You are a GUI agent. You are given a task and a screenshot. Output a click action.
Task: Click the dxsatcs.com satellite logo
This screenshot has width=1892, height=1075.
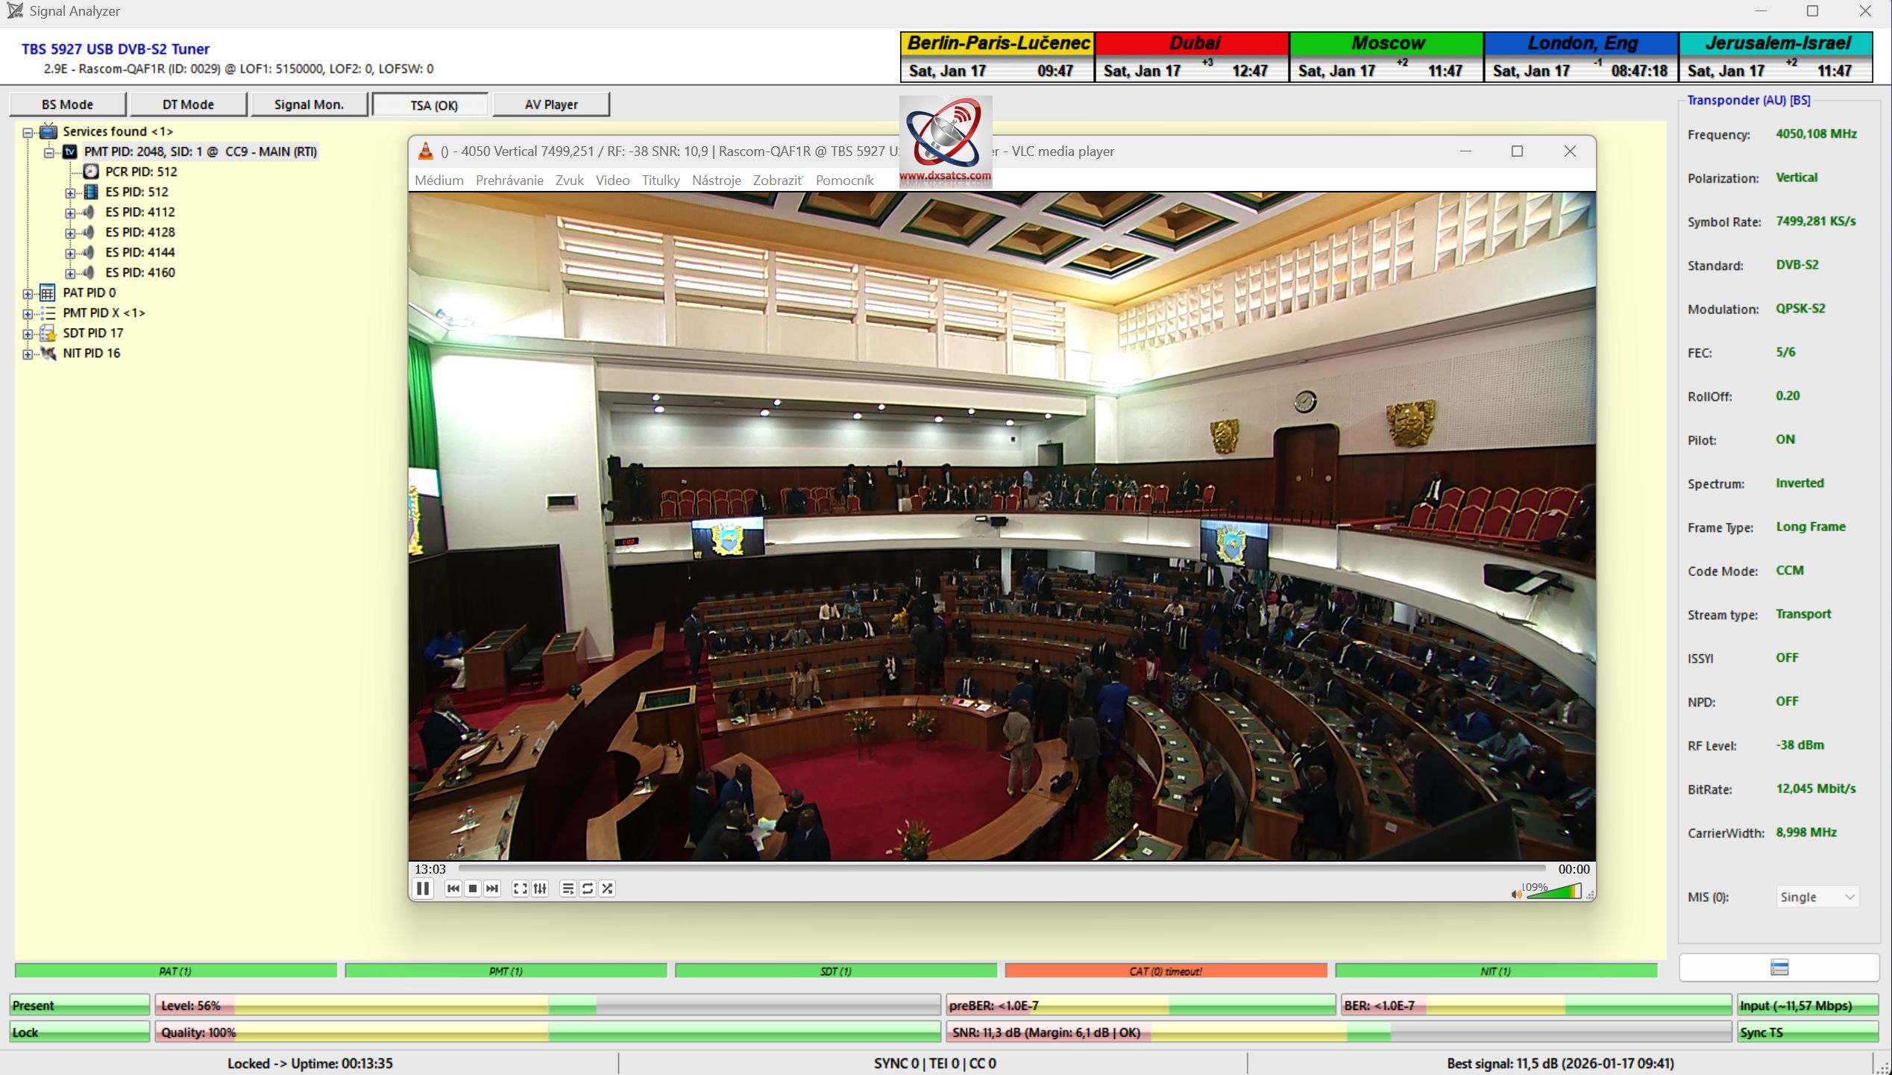(x=945, y=140)
